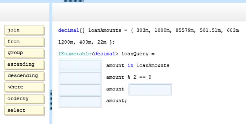Click the 'loanQuery' variable name in code

pyautogui.click(x=135, y=54)
